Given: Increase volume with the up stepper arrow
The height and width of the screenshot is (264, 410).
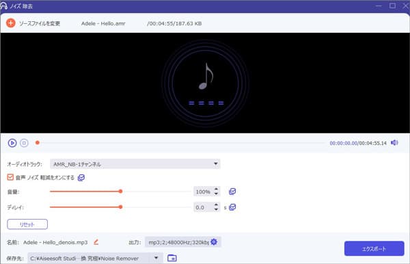Looking at the screenshot, I should (216, 189).
